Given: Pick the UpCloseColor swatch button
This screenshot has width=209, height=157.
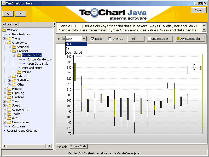Looking at the screenshot, I should coord(160,39).
